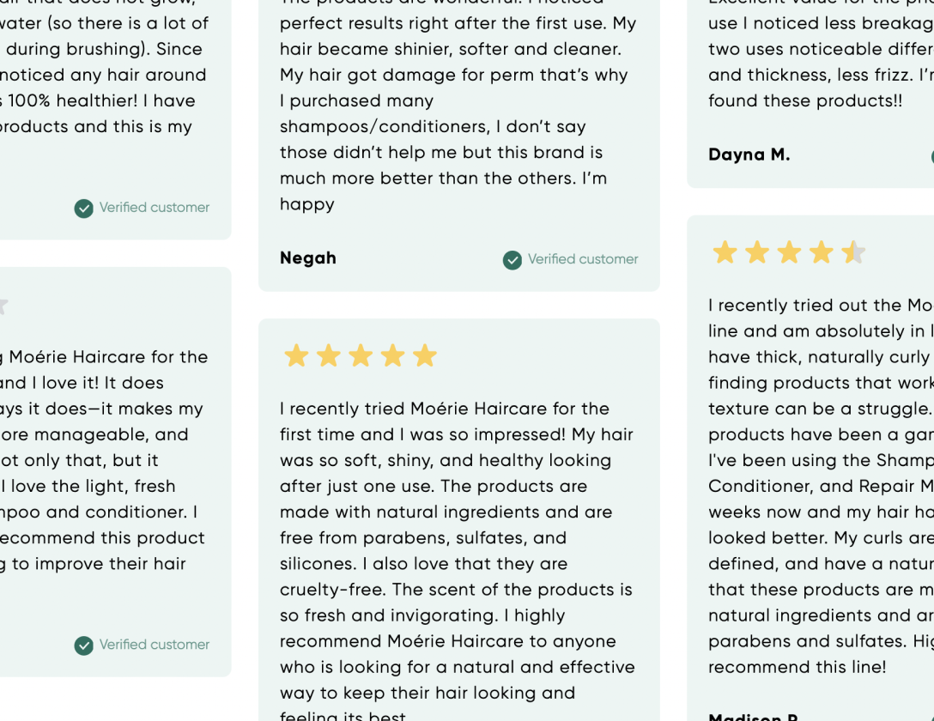Click the reviewer name Dayna M.
934x721 pixels.
(x=749, y=154)
